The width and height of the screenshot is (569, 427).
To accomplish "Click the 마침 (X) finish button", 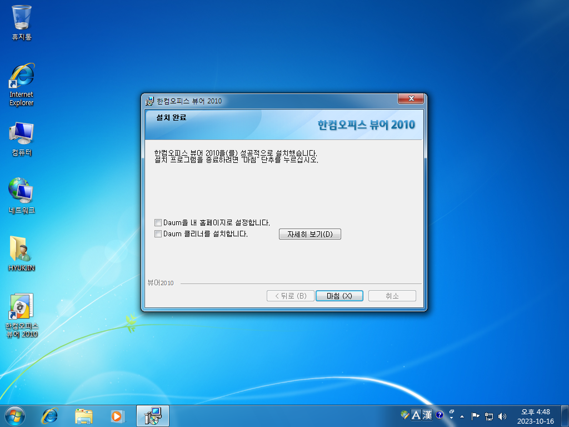I will coord(340,296).
